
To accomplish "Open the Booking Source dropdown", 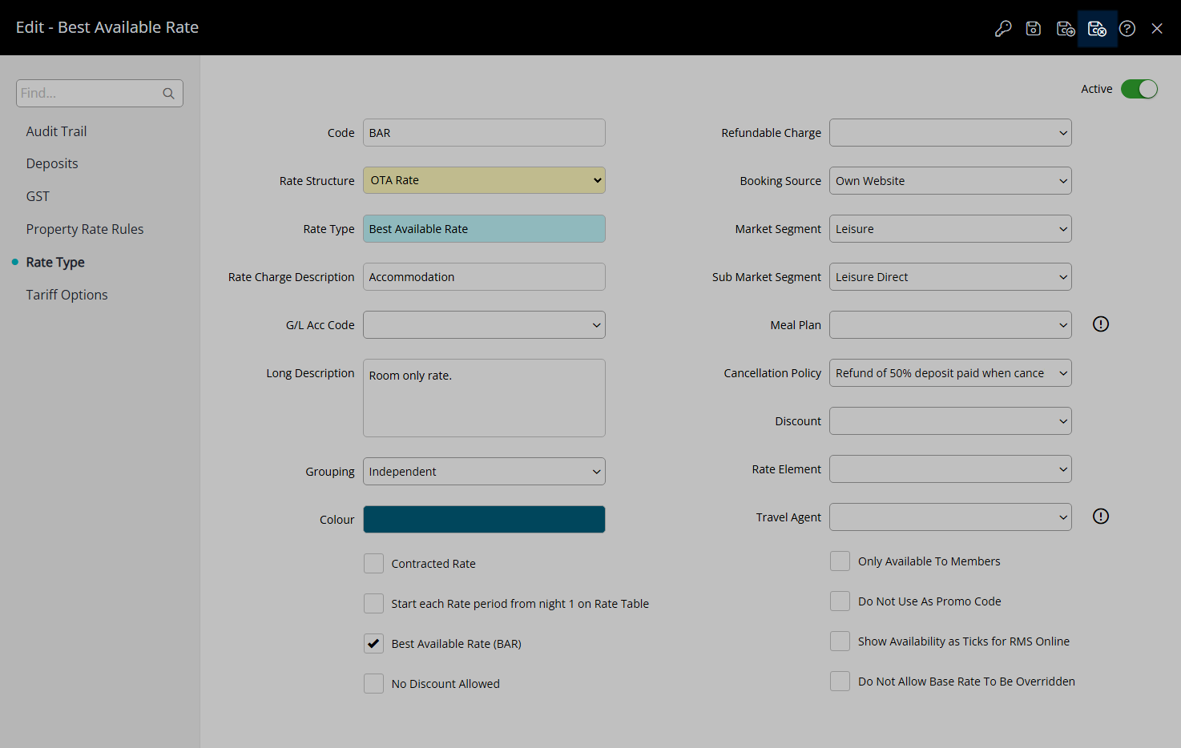I will 950,181.
